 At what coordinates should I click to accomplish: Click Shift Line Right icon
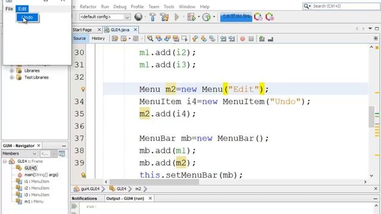coord(232,39)
